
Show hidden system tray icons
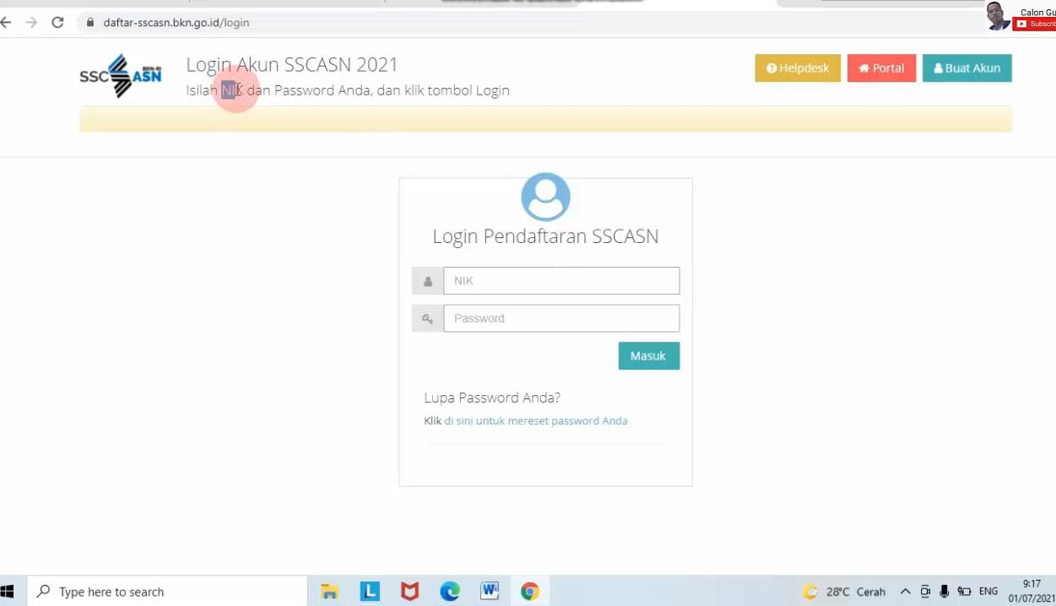coord(905,592)
